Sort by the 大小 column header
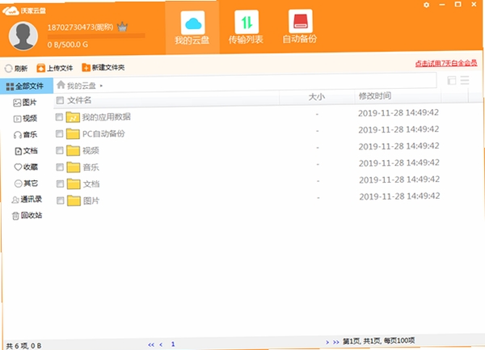485x350 pixels. (317, 97)
